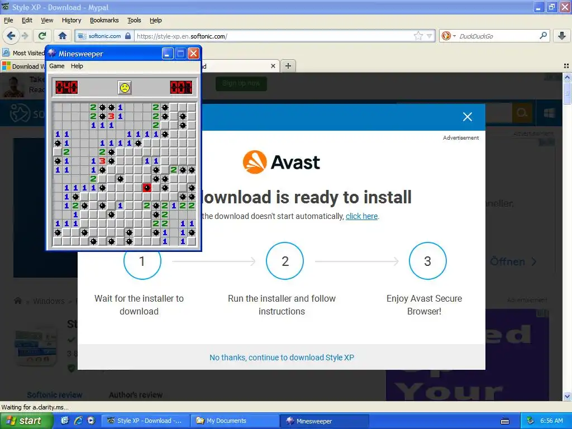
Task: Close the active browser tab
Action: coord(273,66)
